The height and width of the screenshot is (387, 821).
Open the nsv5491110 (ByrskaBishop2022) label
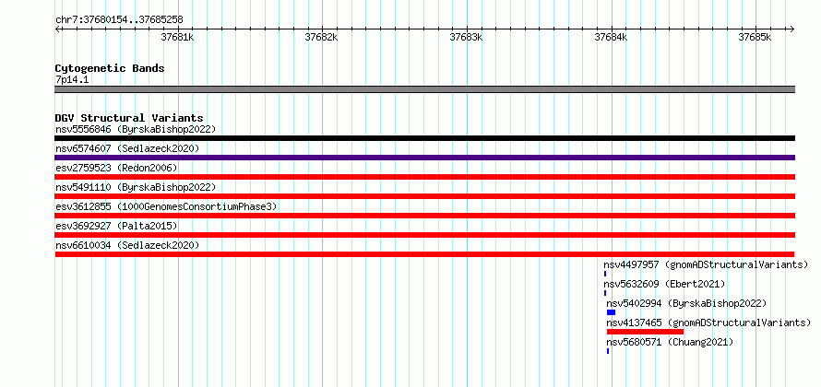(x=135, y=187)
